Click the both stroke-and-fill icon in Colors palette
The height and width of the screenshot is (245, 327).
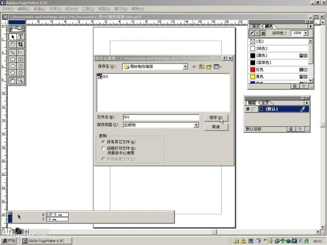pyautogui.click(x=263, y=33)
